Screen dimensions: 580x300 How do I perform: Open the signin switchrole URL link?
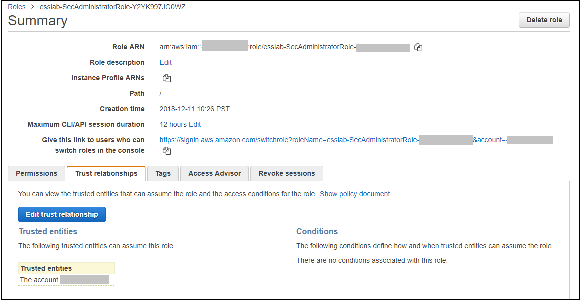click(289, 140)
